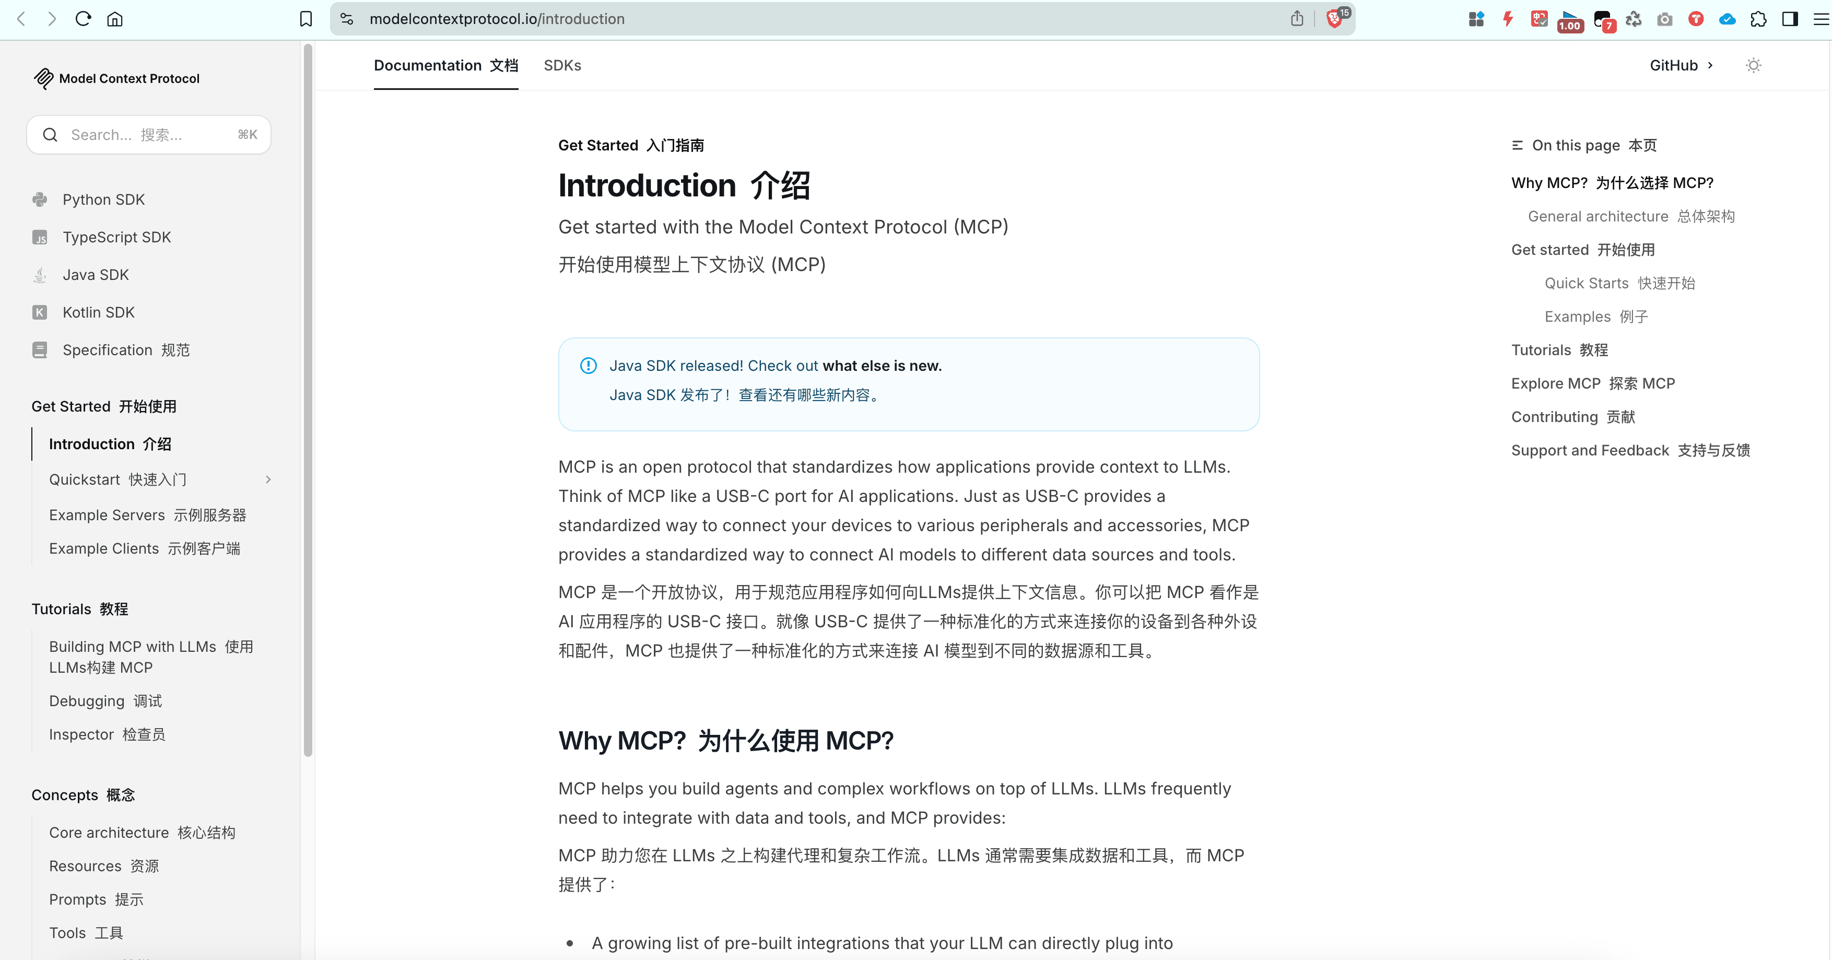The height and width of the screenshot is (960, 1832).
Task: Open Example Servers 示例服务器 page
Action: (x=147, y=516)
